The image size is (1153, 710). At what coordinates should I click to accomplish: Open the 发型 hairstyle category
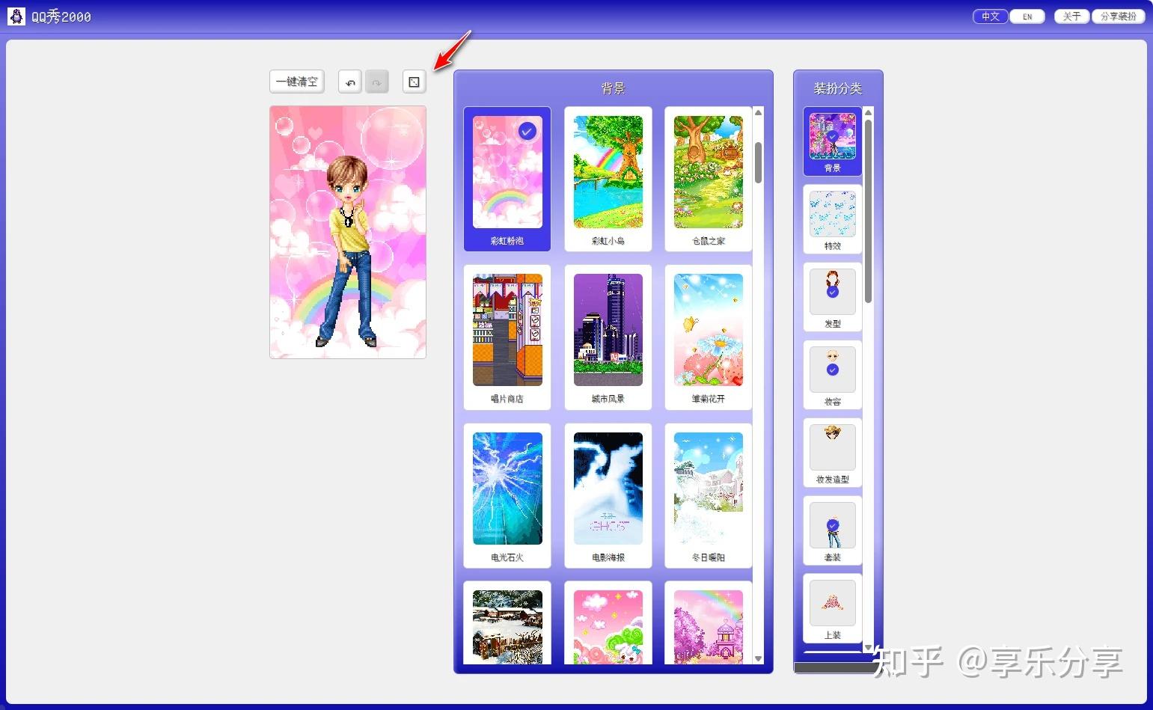pyautogui.click(x=832, y=297)
